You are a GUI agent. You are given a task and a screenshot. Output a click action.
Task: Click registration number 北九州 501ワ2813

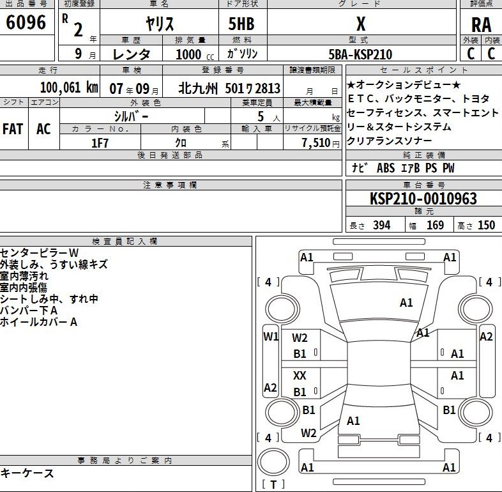(x=229, y=88)
